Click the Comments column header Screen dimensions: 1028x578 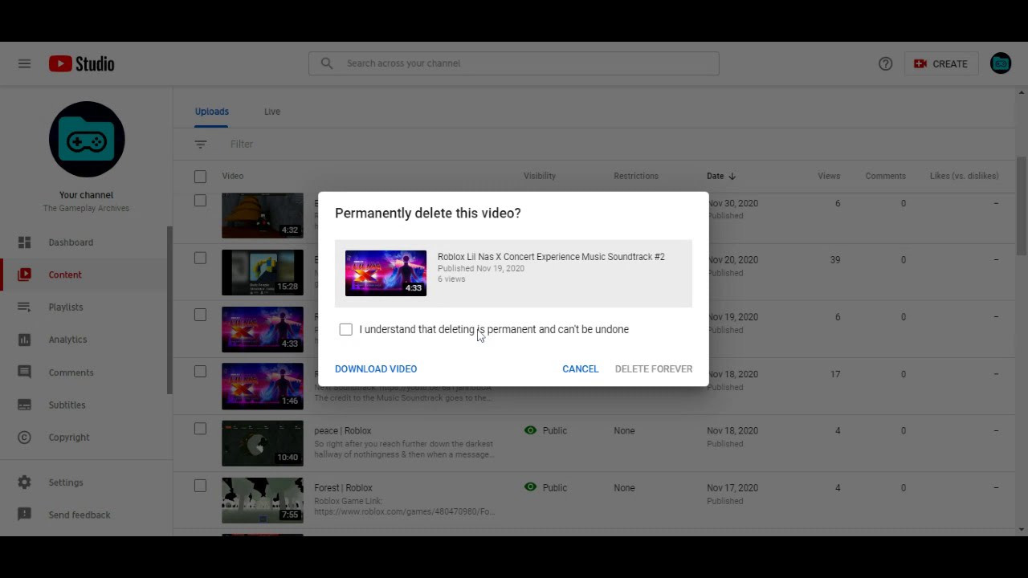[885, 176]
